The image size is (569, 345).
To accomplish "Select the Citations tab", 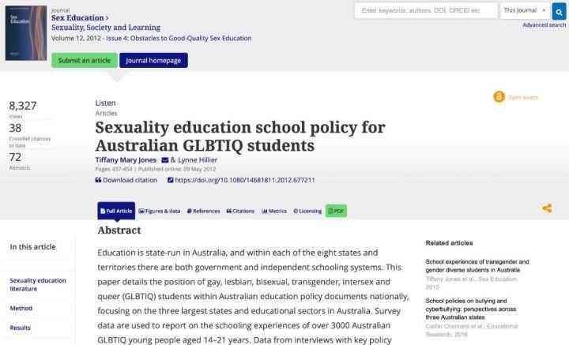I will (240, 211).
